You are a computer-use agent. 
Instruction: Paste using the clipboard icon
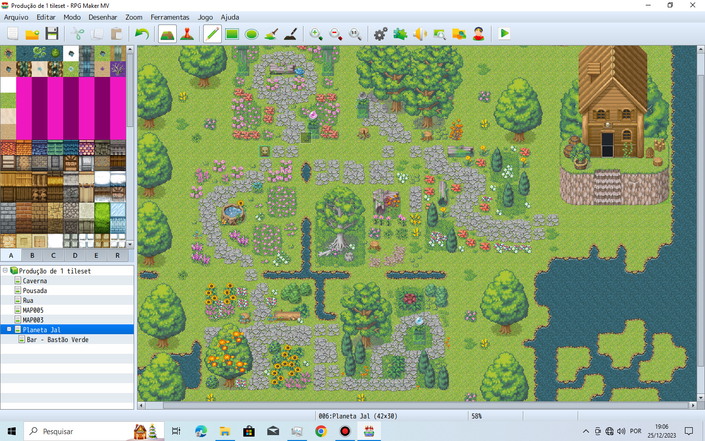[117, 34]
